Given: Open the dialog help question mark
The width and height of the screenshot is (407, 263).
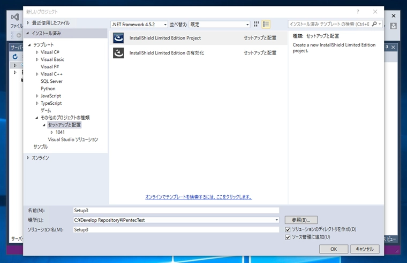Looking at the screenshot, I should tap(358, 12).
